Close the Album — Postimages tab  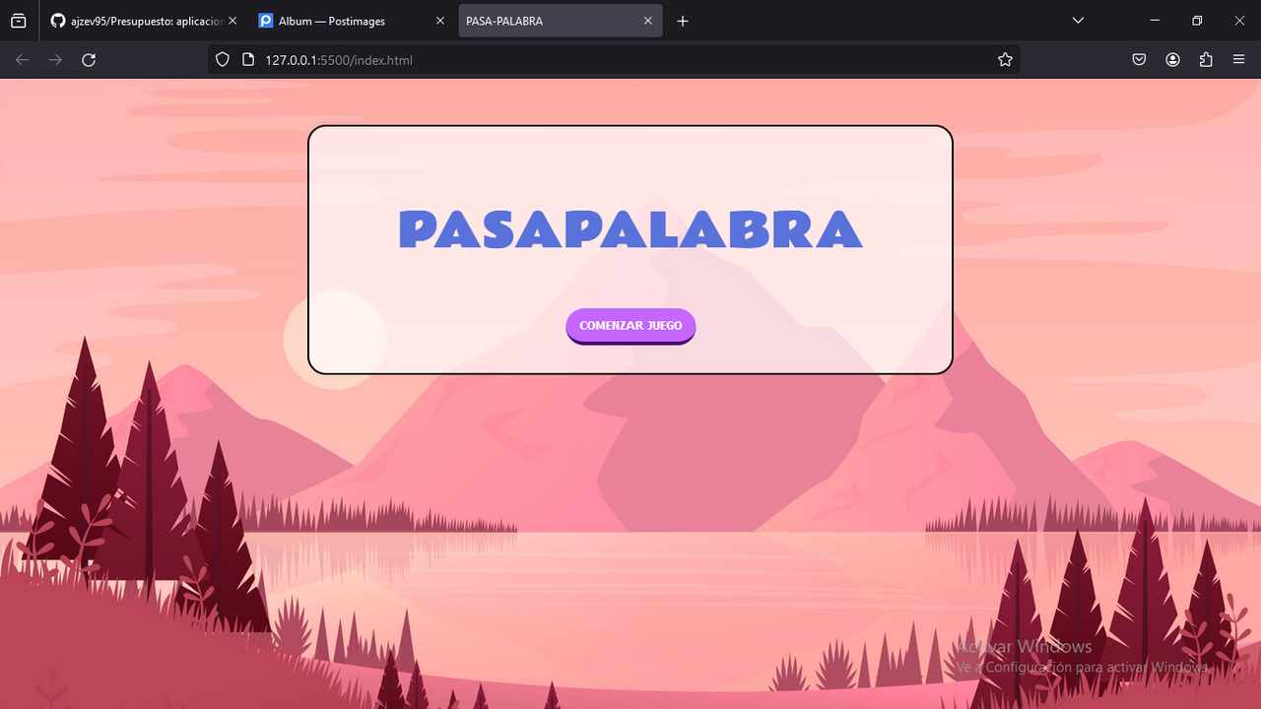[x=440, y=21]
